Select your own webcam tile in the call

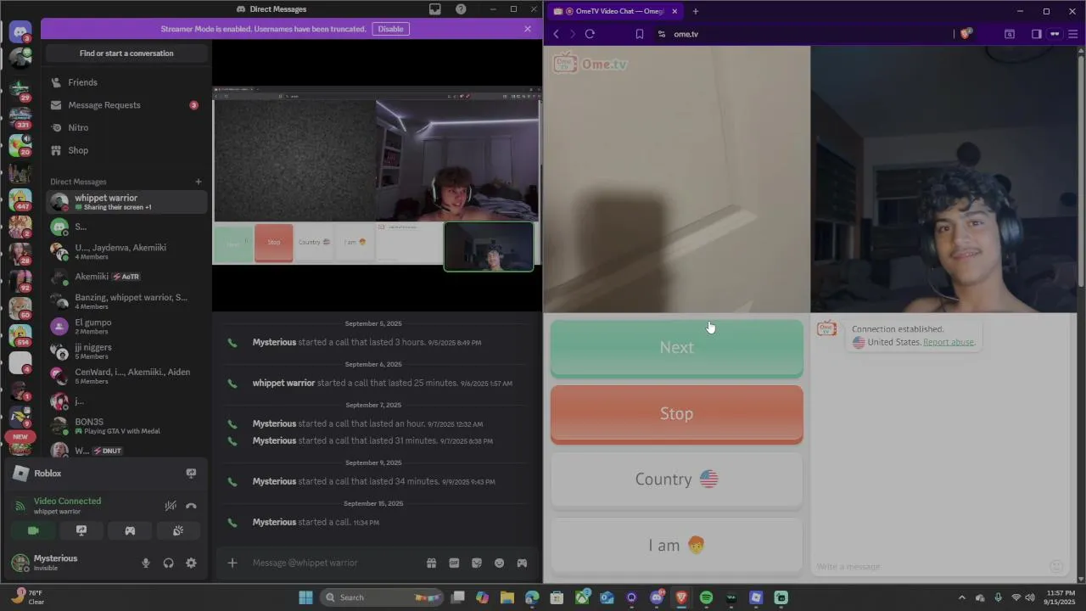pyautogui.click(x=489, y=247)
